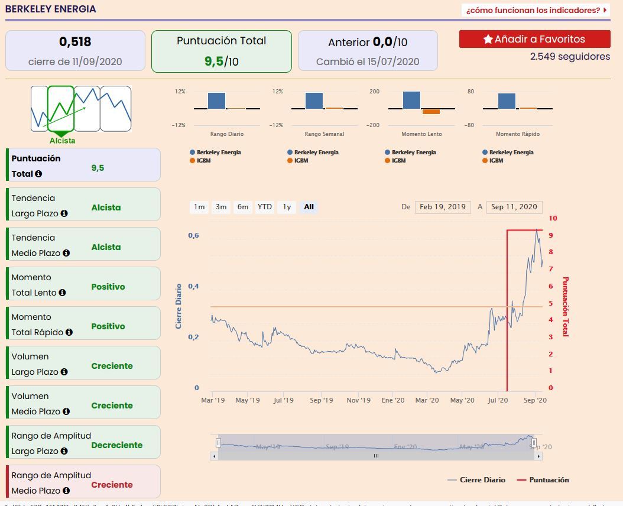Open info icon for Tendencia Largo Plazo
The width and height of the screenshot is (623, 506).
(x=64, y=213)
